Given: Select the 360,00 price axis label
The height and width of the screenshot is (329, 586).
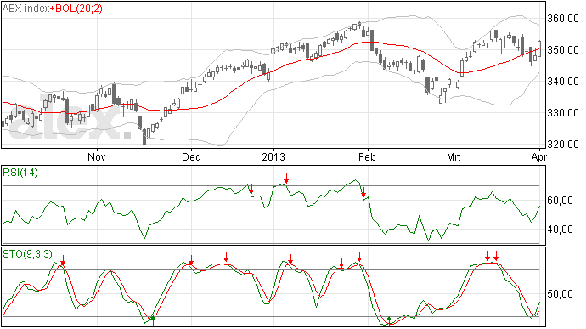Looking at the screenshot, I should pyautogui.click(x=563, y=19).
